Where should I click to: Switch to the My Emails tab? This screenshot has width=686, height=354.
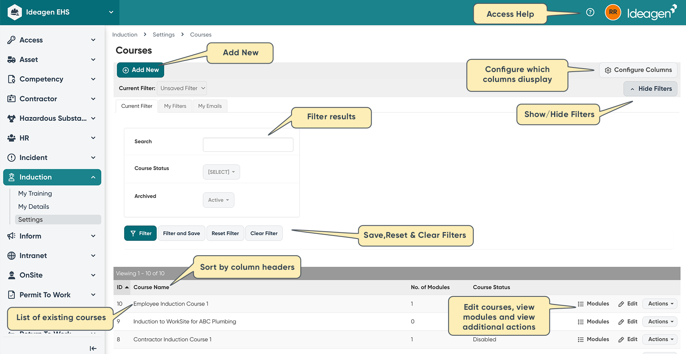(210, 106)
